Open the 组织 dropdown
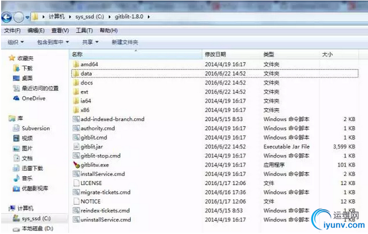This screenshot has height=234, width=368. (x=15, y=42)
